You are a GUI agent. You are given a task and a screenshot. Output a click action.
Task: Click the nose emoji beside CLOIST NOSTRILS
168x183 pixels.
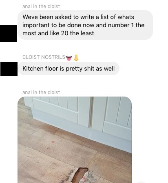point(76,58)
